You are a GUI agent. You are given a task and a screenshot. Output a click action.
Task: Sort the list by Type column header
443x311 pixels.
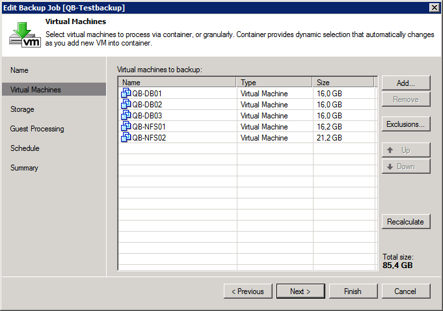[274, 83]
